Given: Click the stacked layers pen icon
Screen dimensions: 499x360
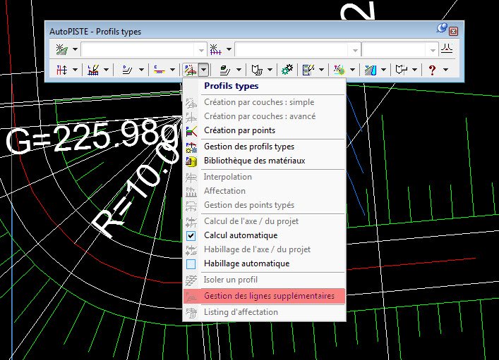Looking at the screenshot, I should 225,70.
